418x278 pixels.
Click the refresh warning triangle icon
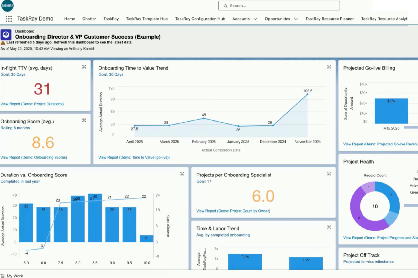pyautogui.click(x=3, y=43)
